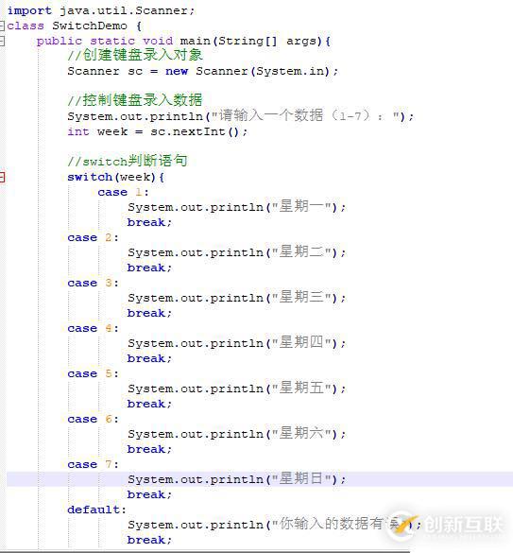The width and height of the screenshot is (513, 553).
Task: Collapse the main method fold marker
Action: pyautogui.click(x=2, y=41)
